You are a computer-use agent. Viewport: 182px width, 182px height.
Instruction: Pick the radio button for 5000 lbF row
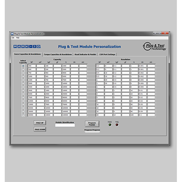[23, 94]
